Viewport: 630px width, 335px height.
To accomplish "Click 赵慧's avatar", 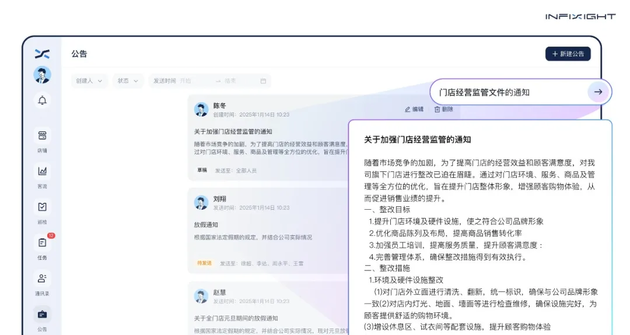I will pos(201,296).
